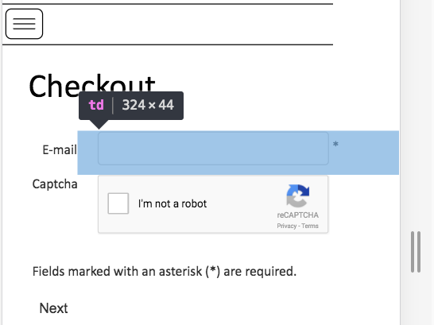434x325 pixels.
Task: Click the "I'm not a robot" label
Action: pos(172,204)
